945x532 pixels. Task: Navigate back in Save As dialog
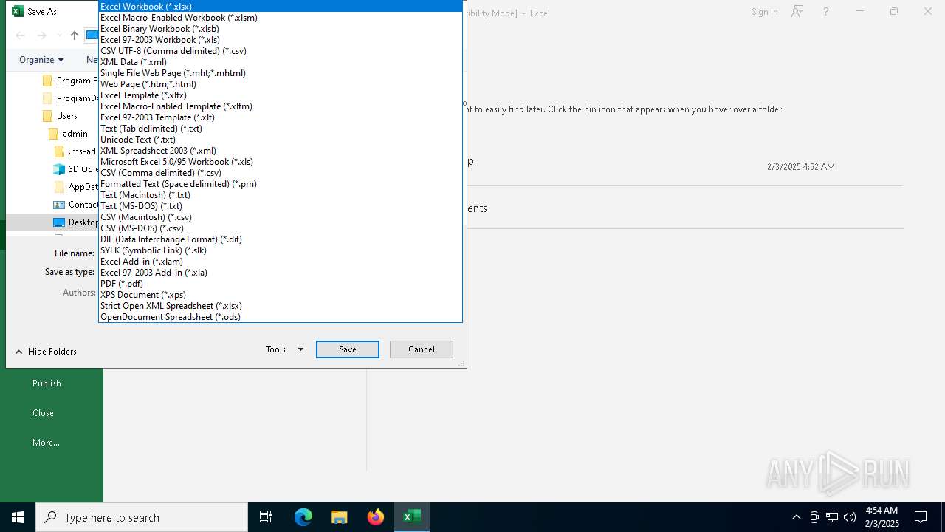(21, 35)
